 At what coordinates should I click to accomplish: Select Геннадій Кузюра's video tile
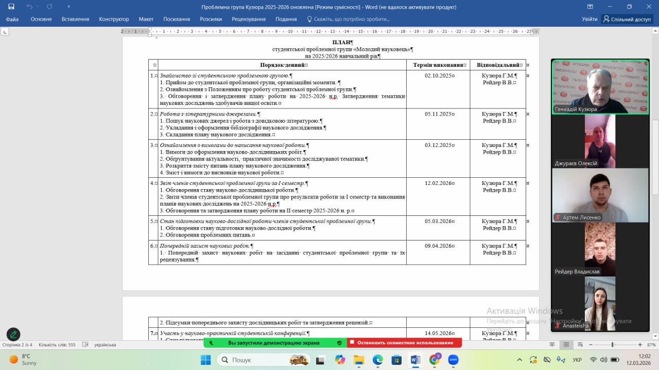(600, 87)
